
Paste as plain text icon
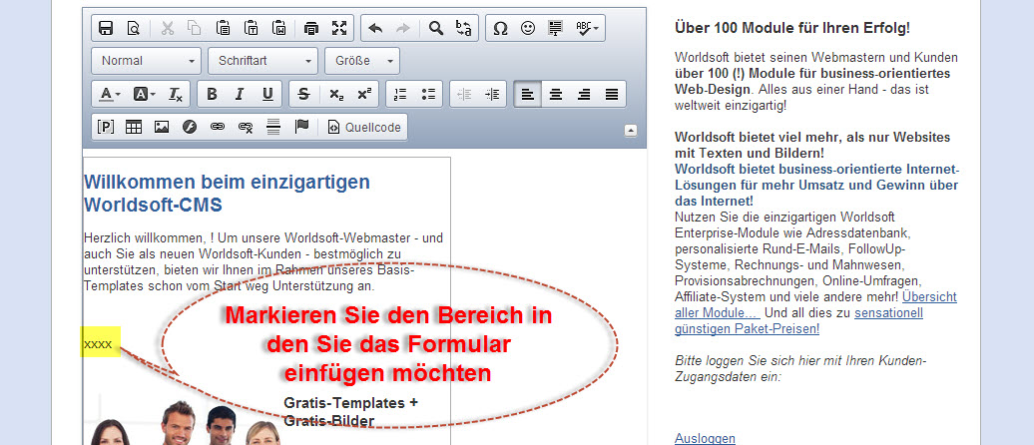251,28
